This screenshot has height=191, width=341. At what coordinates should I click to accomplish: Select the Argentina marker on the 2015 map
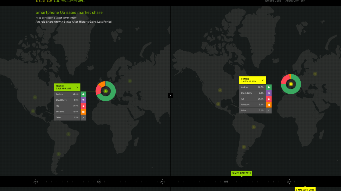pos(59,154)
